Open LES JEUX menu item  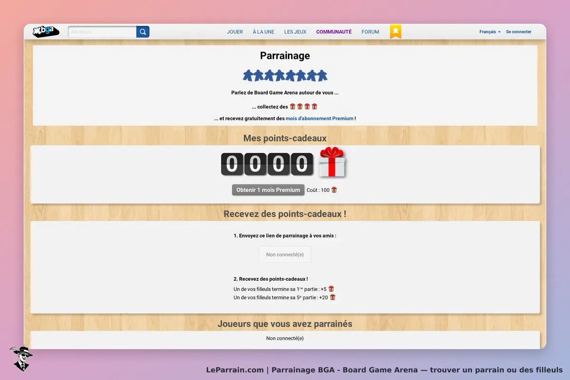pyautogui.click(x=295, y=32)
